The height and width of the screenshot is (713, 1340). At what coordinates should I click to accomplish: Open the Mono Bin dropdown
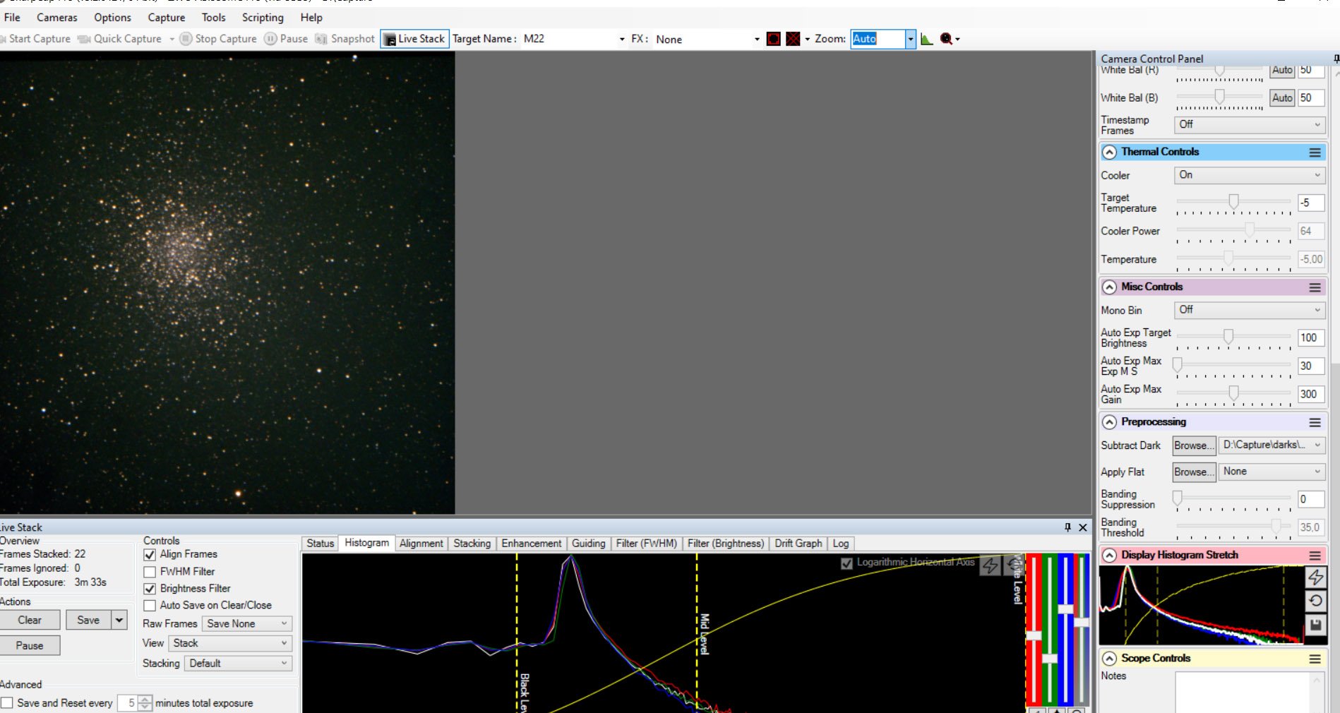coord(1250,310)
